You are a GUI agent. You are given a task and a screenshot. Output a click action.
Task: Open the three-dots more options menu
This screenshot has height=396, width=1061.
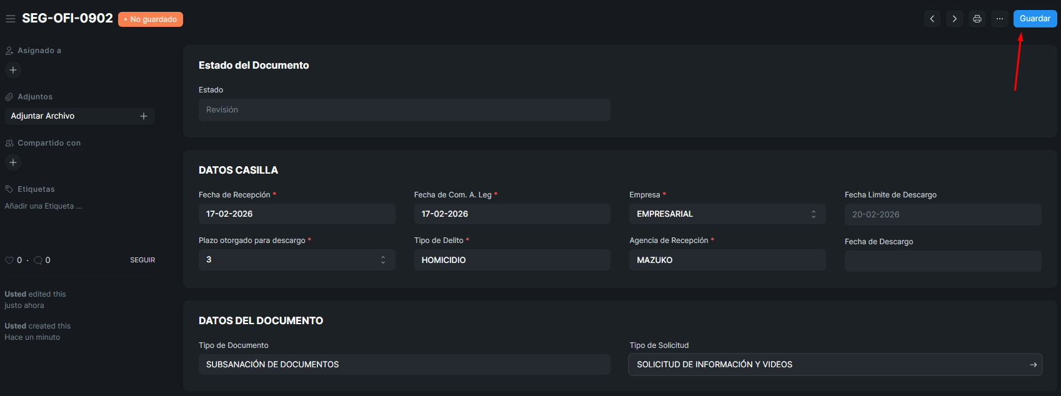coord(1000,19)
